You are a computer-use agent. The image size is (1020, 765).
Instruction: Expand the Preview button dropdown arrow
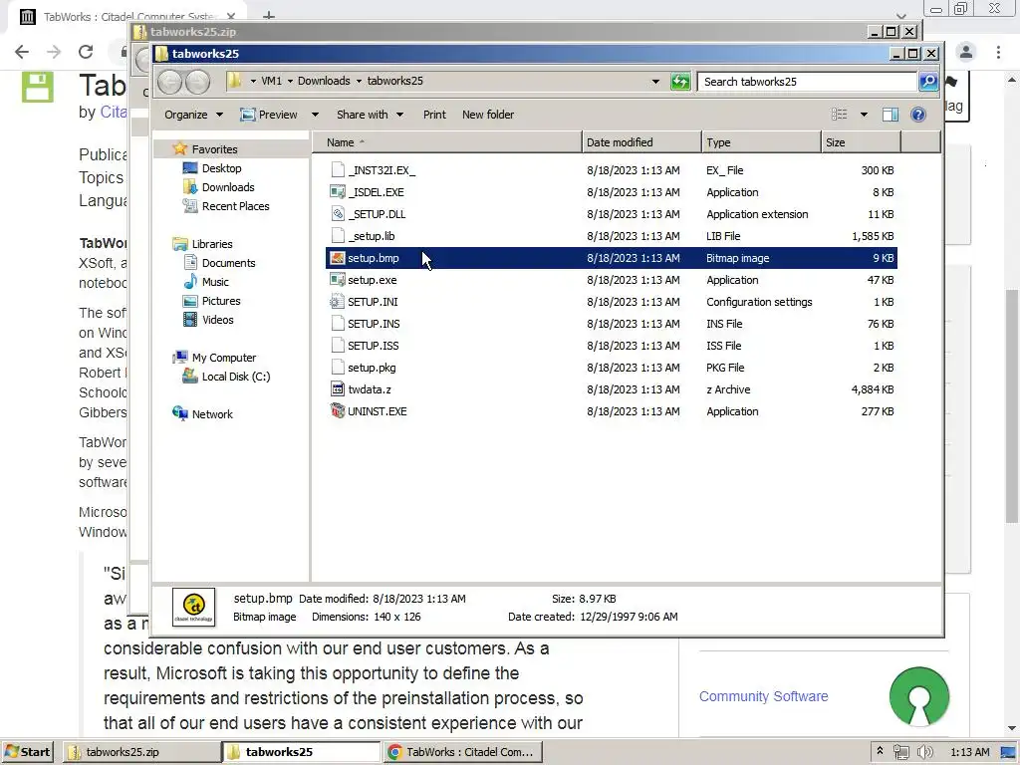(x=315, y=115)
